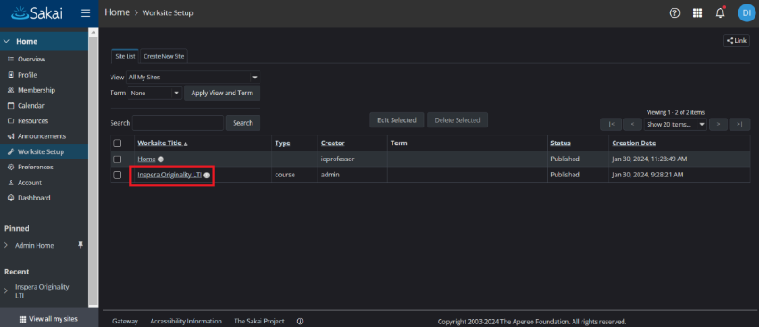Viewport: 759px width, 327px height.
Task: Unpin Admin Home using pin icon
Action: coord(81,245)
